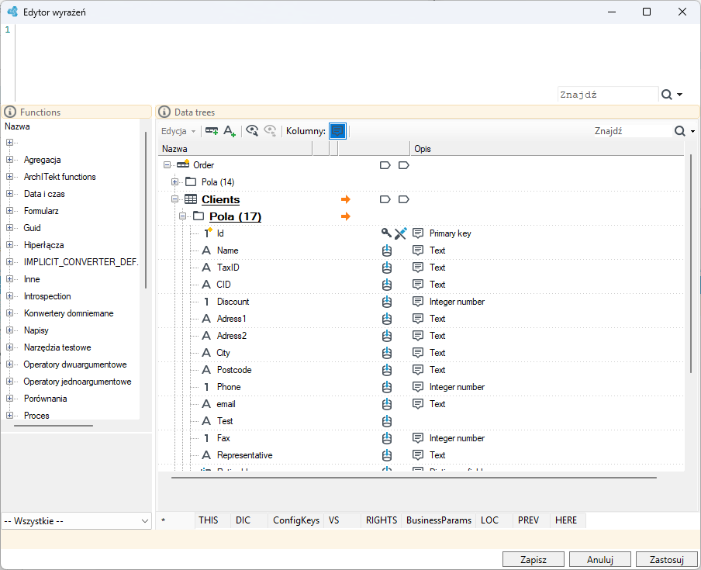Expand the Data i czas function group
The width and height of the screenshot is (701, 570).
(9, 194)
